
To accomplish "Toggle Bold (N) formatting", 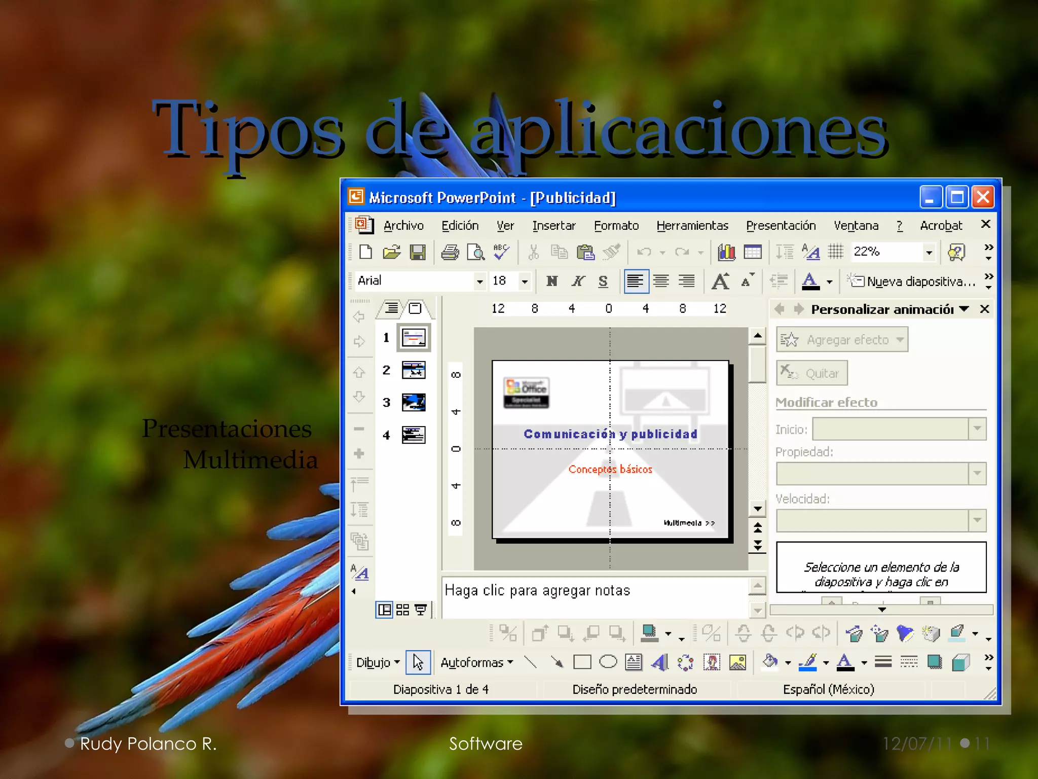I will 552,280.
